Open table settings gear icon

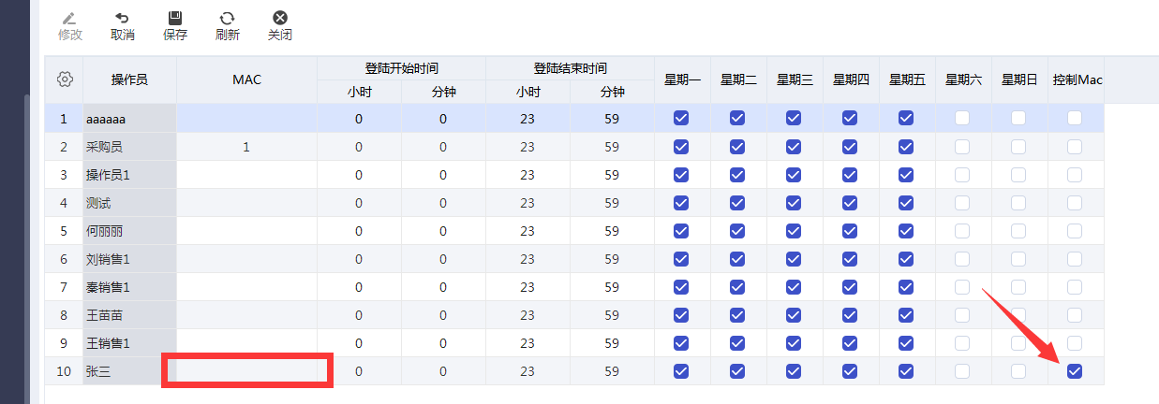[65, 79]
